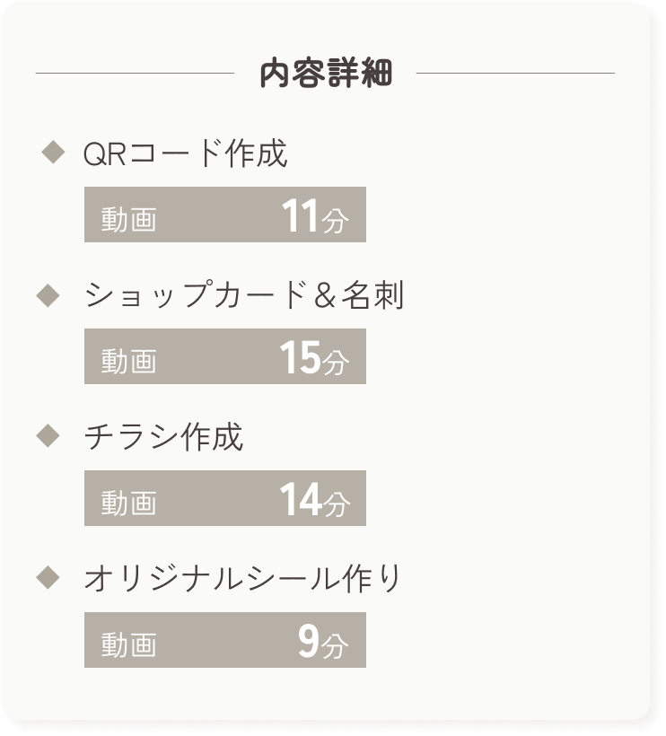
Task: Click the 動画 label under QRコード作成
Action: (128, 219)
